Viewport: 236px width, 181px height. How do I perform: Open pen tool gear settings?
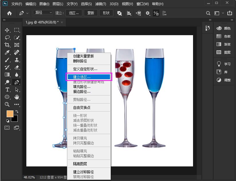[x=148, y=13]
